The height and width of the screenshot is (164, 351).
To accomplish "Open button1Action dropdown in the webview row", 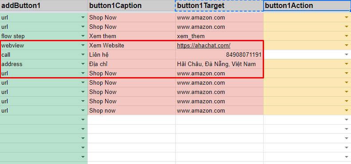I will (347, 45).
